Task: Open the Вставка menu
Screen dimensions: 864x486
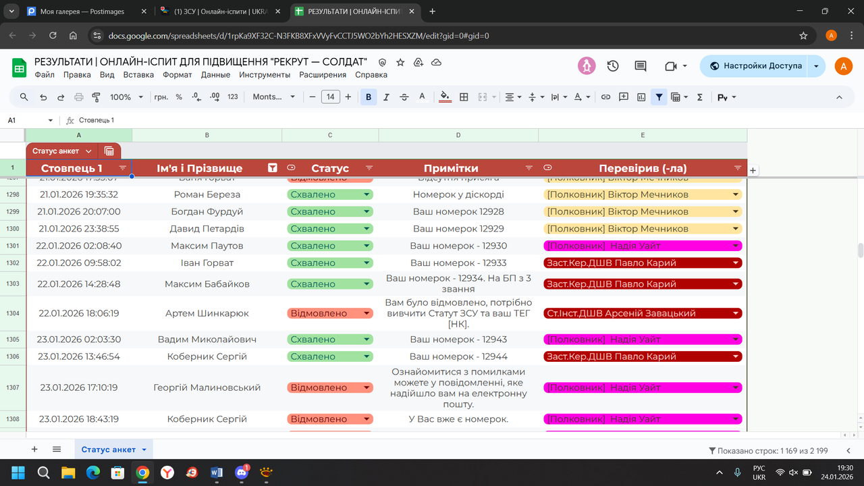Action: (138, 75)
